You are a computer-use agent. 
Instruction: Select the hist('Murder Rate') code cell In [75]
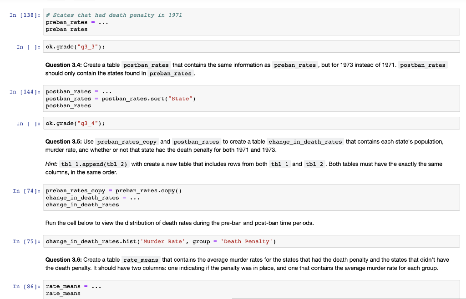pyautogui.click(x=251, y=241)
